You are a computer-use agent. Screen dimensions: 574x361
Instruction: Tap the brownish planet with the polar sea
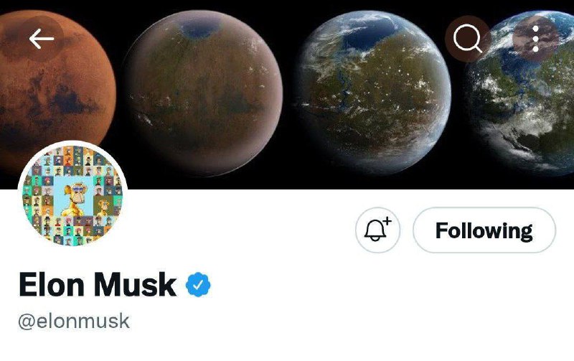pyautogui.click(x=203, y=93)
